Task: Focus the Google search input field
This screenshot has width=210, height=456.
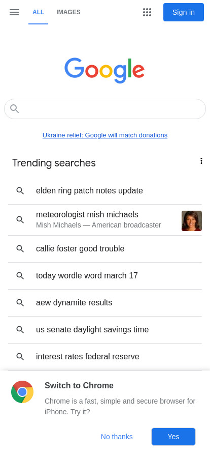Action: 105,109
